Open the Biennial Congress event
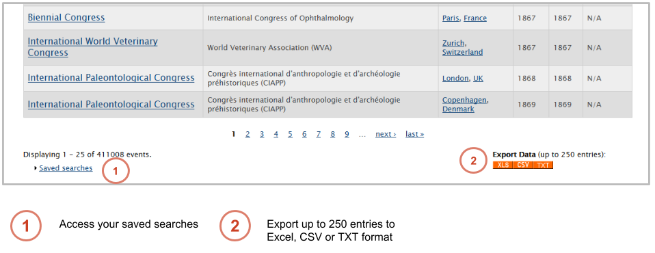The image size is (655, 253). coord(66,18)
